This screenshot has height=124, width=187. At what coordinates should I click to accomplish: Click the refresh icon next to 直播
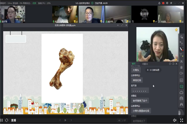point(7,120)
